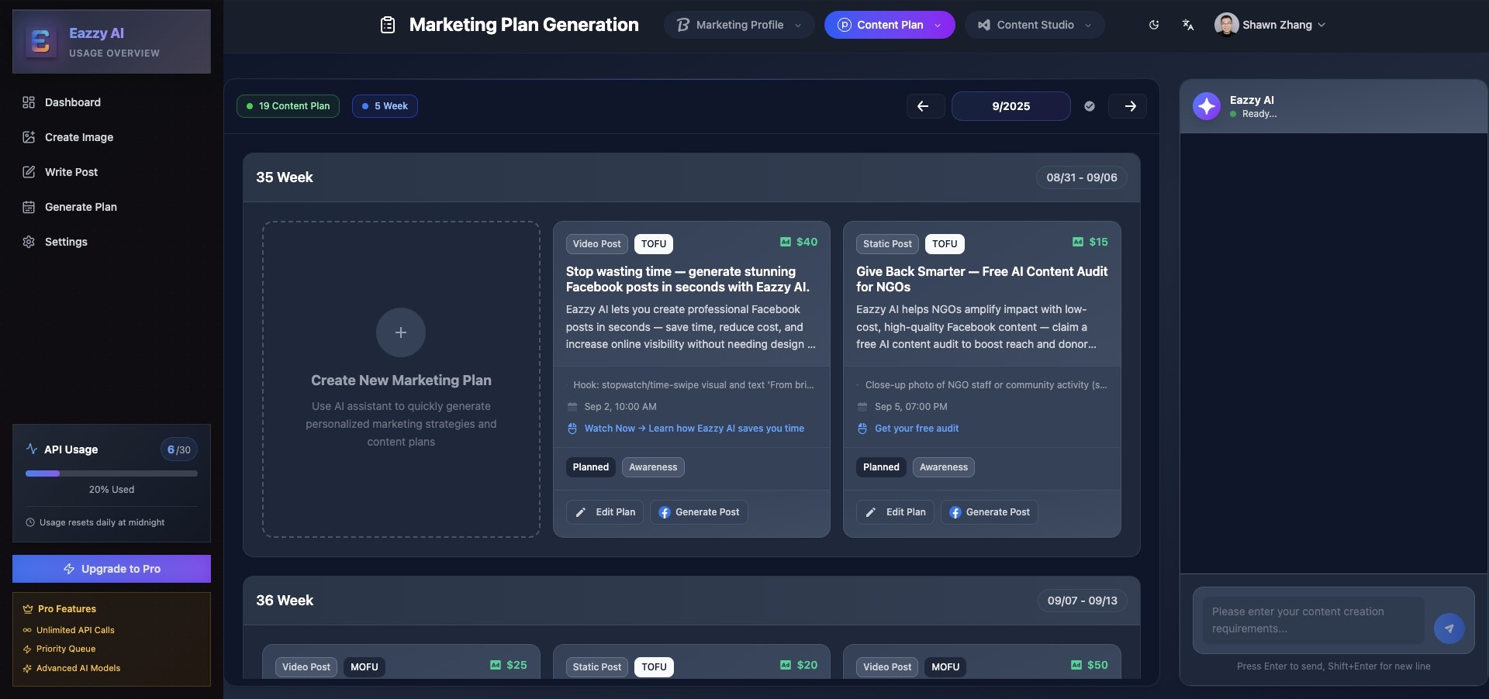The height and width of the screenshot is (699, 1489).
Task: Click the calendar icon beside Sep 5, 07:00 PM
Action: tap(862, 407)
